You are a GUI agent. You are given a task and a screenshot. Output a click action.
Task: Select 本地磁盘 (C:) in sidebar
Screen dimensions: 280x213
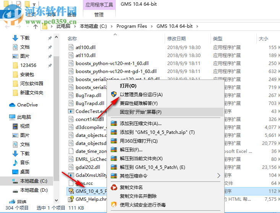tap(34, 181)
